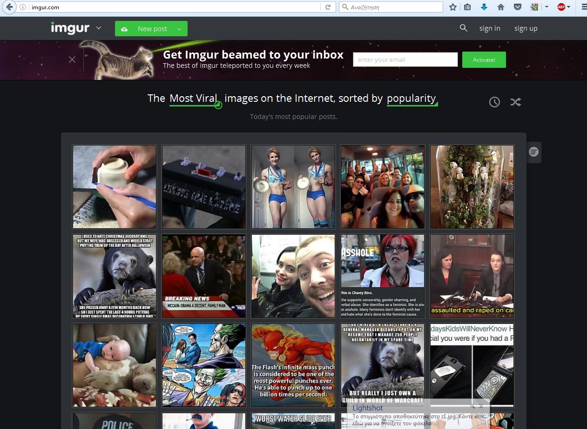Open the Most Viral section dropdown

[194, 99]
